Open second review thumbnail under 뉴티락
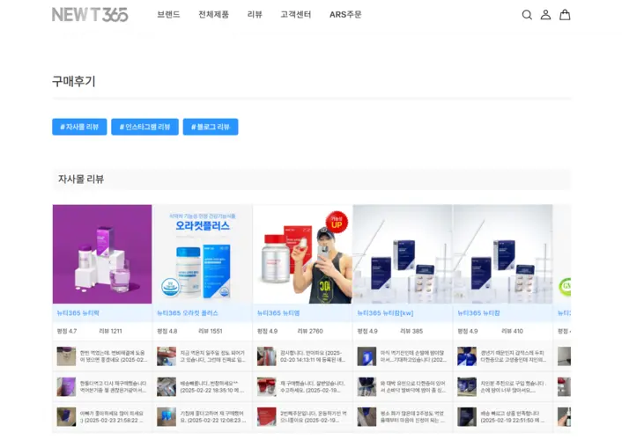The height and width of the screenshot is (440, 622). click(66, 387)
